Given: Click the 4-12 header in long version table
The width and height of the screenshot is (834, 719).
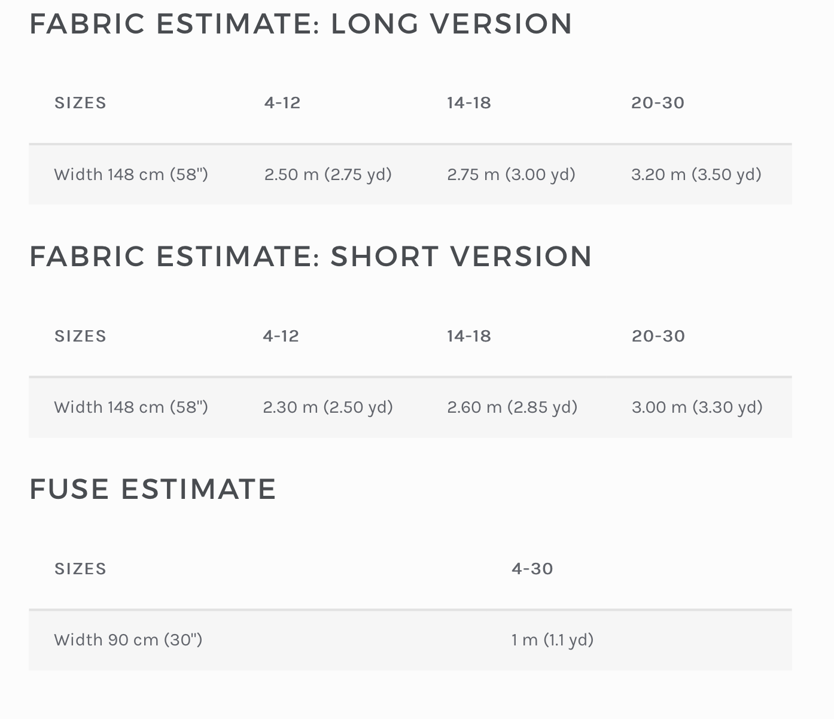Looking at the screenshot, I should [x=282, y=103].
